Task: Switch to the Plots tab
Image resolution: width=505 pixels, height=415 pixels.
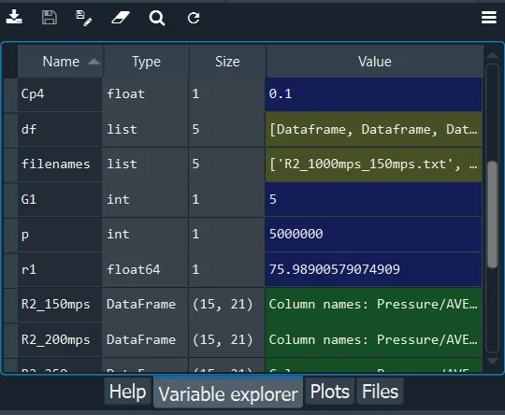Action: pos(329,392)
